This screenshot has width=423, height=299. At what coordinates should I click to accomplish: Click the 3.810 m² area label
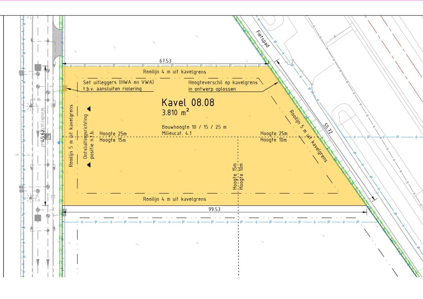coord(175,112)
